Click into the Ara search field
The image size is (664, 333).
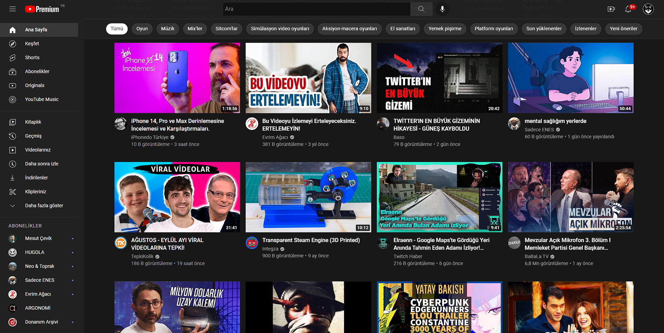[316, 9]
